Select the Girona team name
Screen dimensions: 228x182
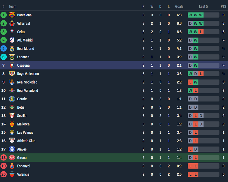coord(22,158)
